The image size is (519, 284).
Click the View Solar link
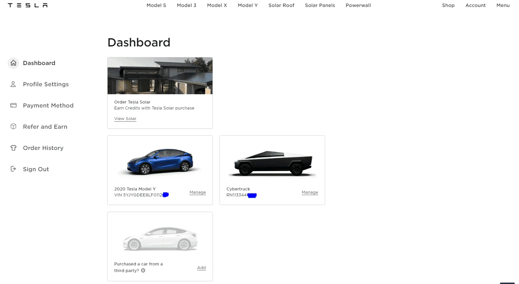click(x=125, y=119)
